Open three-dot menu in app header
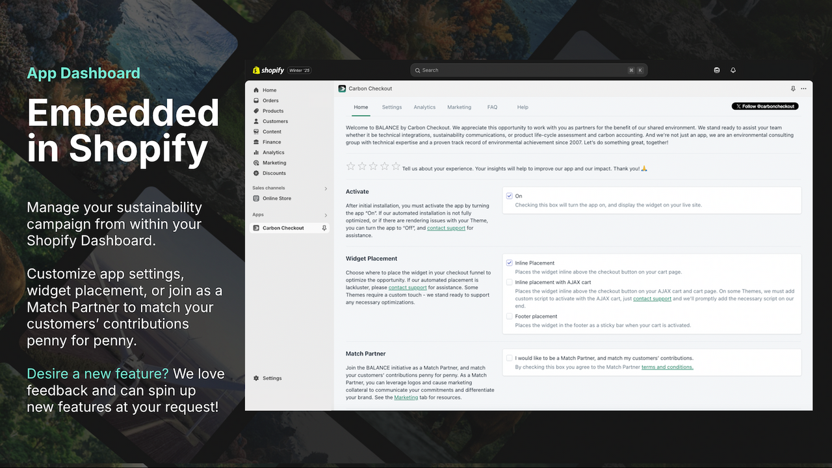Viewport: 832px width, 468px height. coord(803,88)
